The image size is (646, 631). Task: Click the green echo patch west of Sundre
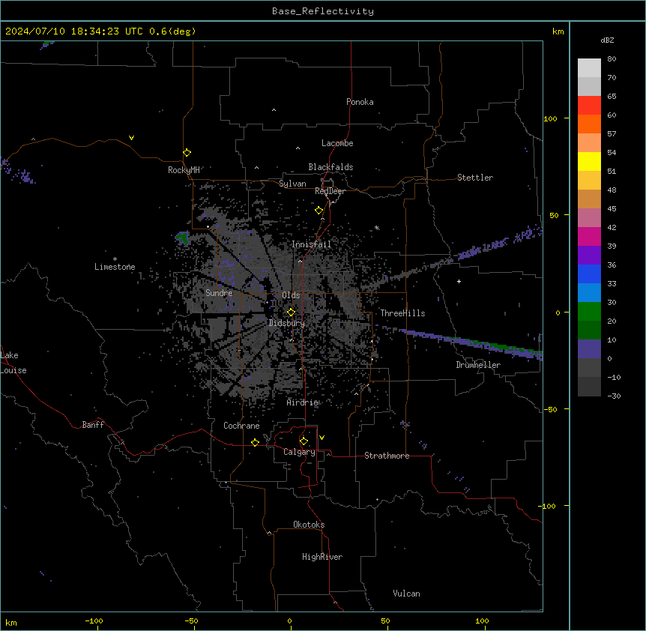point(182,238)
